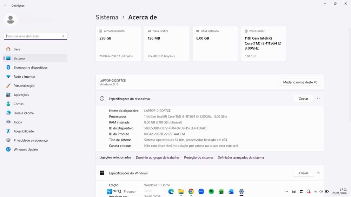Open Google Chrome from the taskbar
351x197 pixels.
pyautogui.click(x=191, y=191)
